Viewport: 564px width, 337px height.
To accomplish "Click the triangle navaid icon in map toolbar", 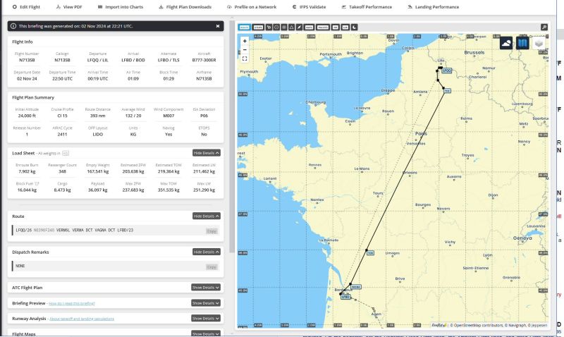I will click(x=291, y=27).
